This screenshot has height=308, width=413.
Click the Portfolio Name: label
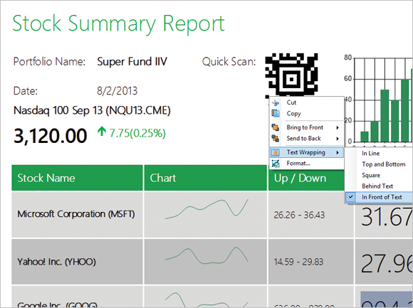coord(49,62)
